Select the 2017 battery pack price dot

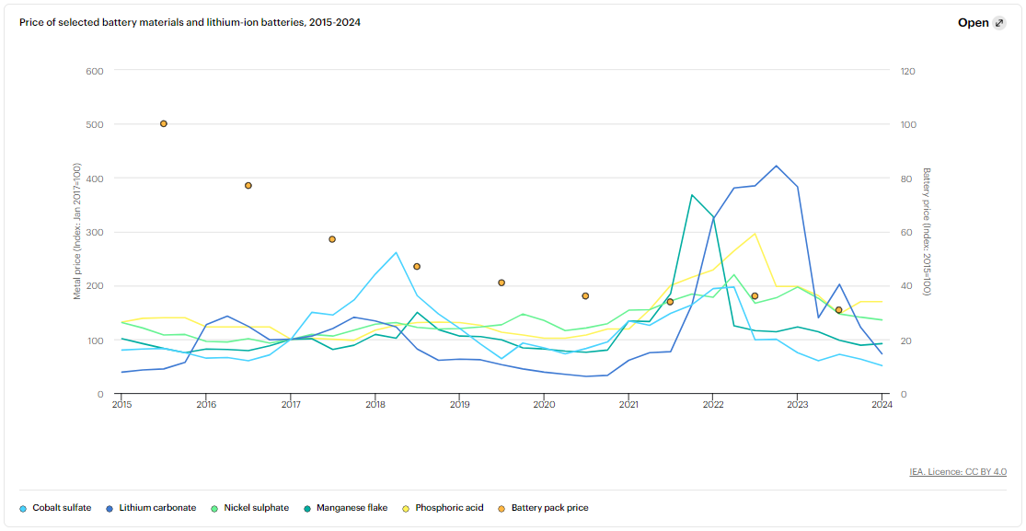[332, 239]
